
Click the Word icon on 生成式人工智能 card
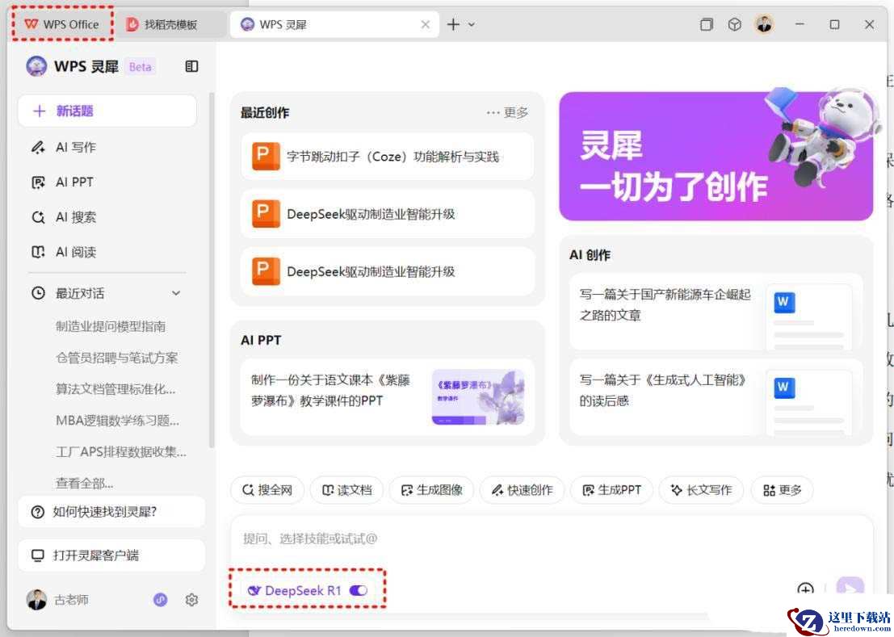[x=784, y=388]
